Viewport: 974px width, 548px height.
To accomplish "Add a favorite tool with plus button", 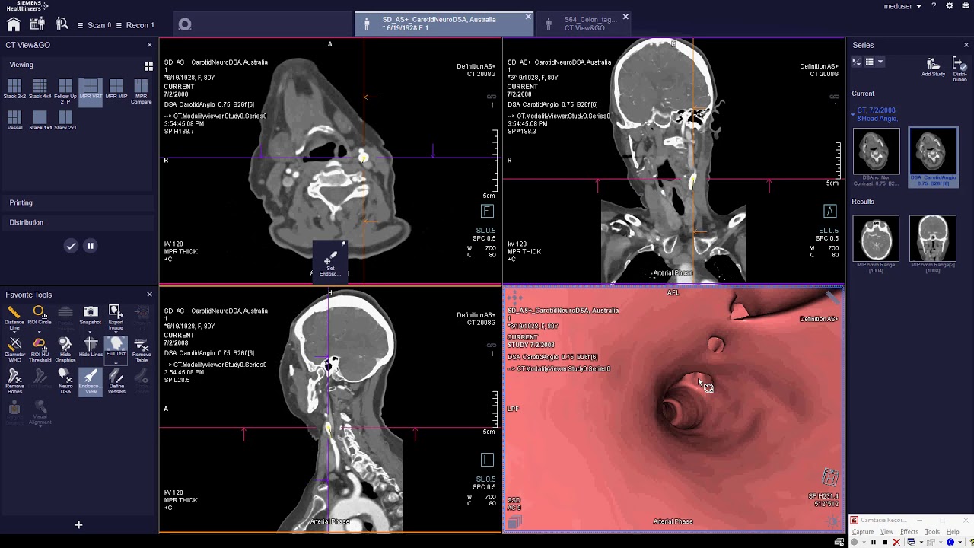I will click(x=78, y=524).
